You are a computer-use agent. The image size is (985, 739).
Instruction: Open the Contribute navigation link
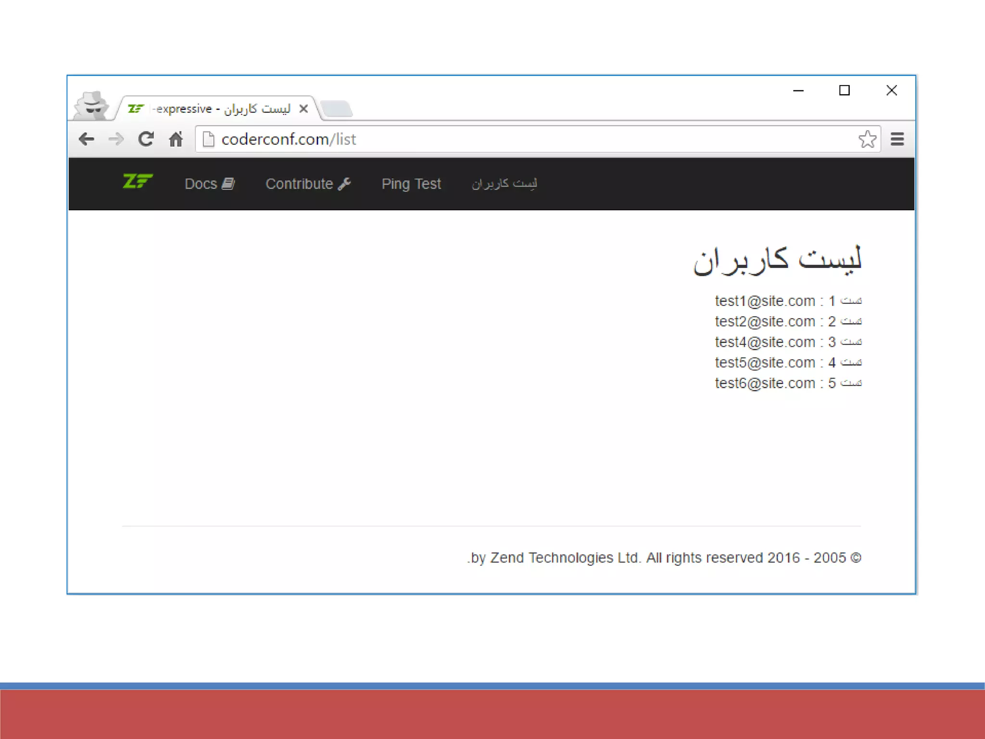pos(308,184)
